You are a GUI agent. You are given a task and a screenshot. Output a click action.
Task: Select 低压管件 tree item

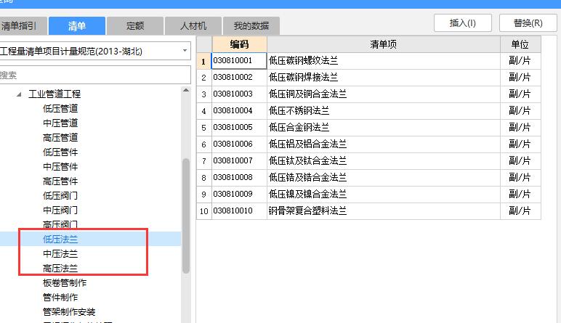click(x=60, y=152)
